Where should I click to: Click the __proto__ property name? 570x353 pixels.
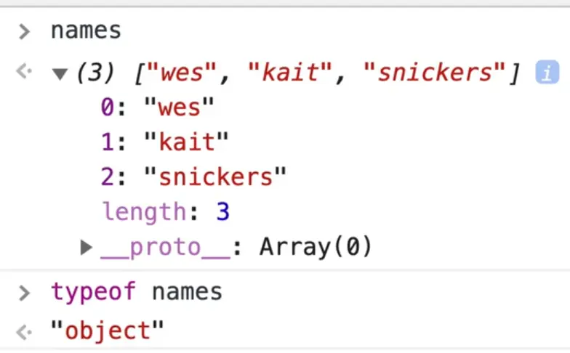click(165, 248)
